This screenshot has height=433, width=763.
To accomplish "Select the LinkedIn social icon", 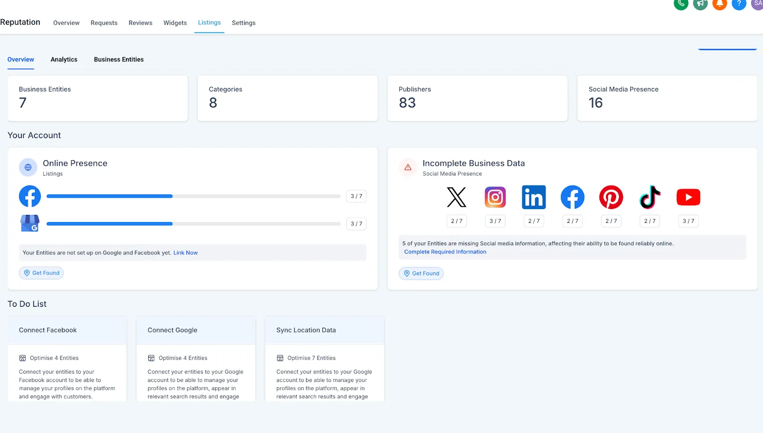I will (534, 197).
